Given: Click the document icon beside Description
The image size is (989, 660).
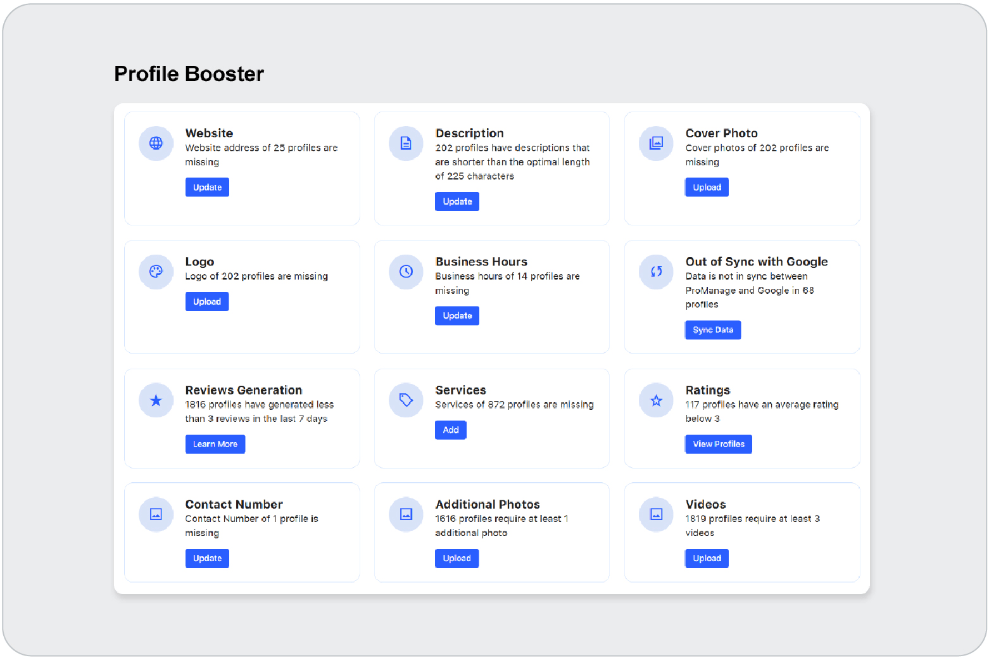Looking at the screenshot, I should click(406, 143).
